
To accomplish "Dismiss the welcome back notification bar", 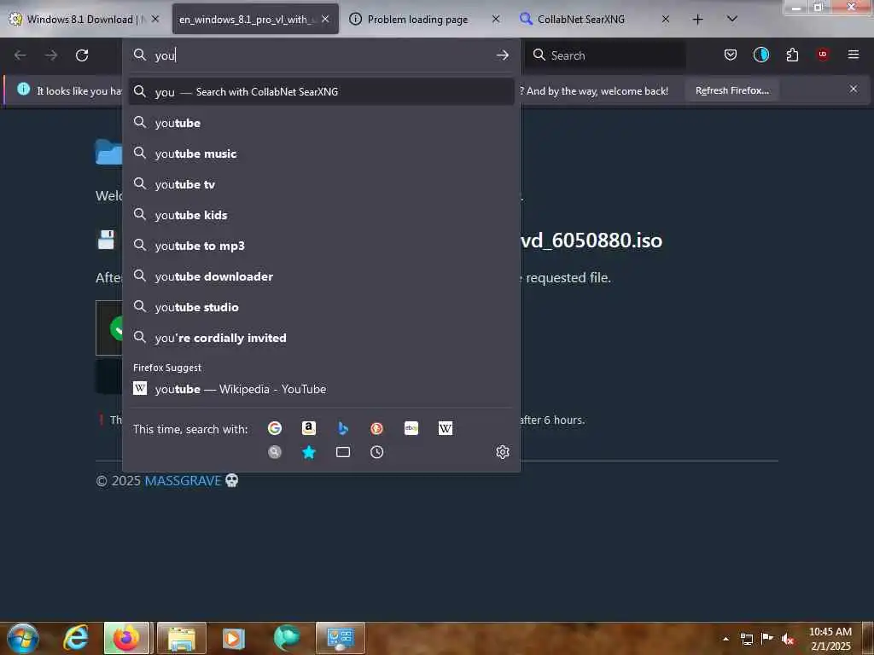I will point(854,89).
